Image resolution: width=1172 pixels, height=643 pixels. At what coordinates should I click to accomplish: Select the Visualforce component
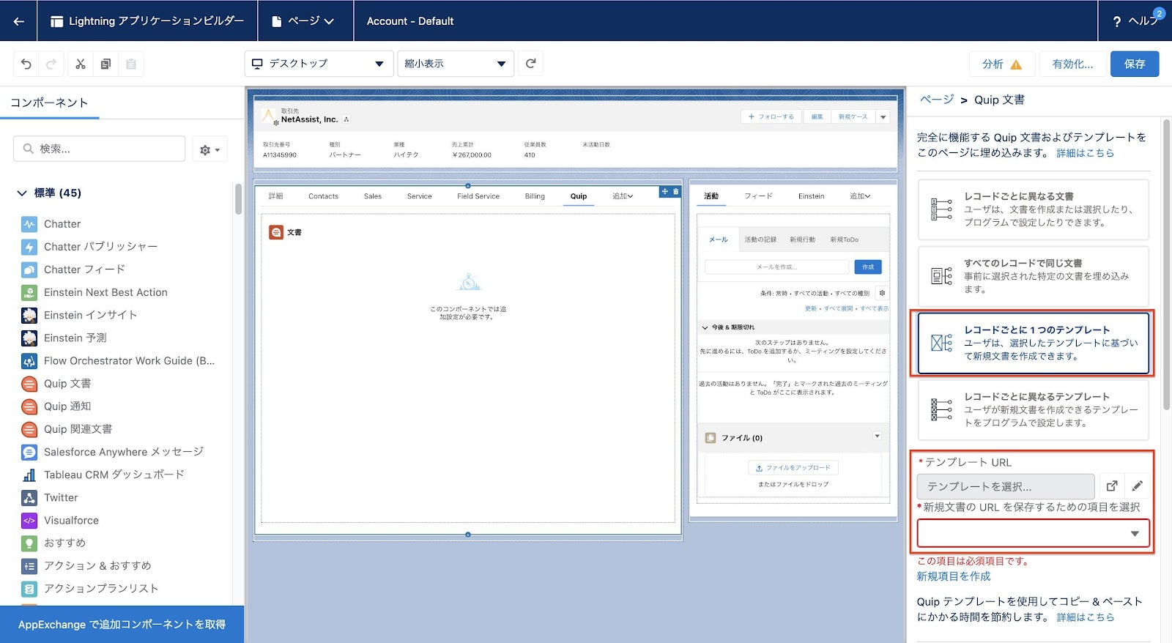60,521
